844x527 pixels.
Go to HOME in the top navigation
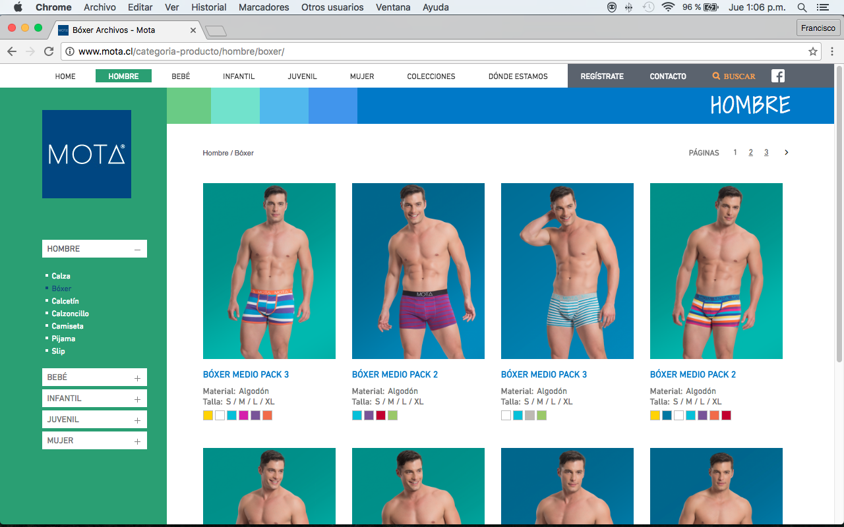[65, 76]
